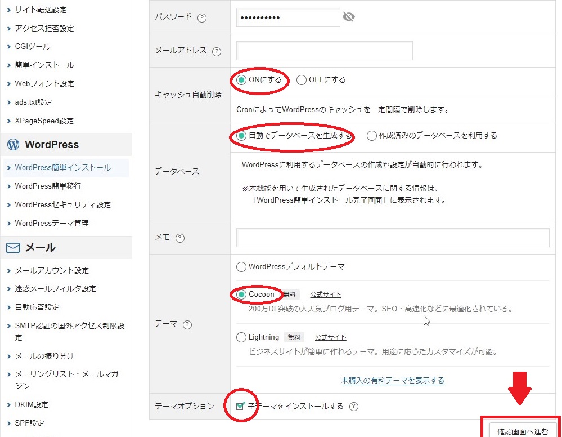Open メーリングリスト・メールマガジン in sidebar
Screen dimensions: 562x437
click(66, 380)
